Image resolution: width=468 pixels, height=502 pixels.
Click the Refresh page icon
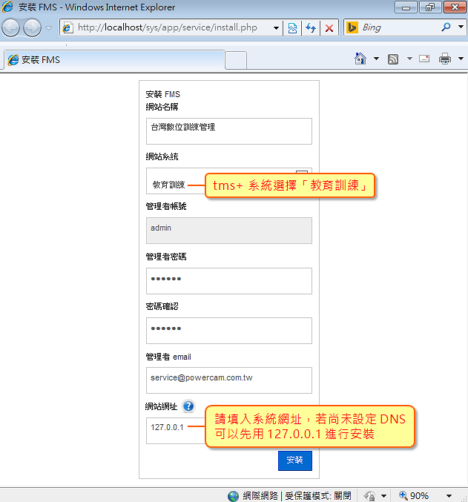point(311,28)
